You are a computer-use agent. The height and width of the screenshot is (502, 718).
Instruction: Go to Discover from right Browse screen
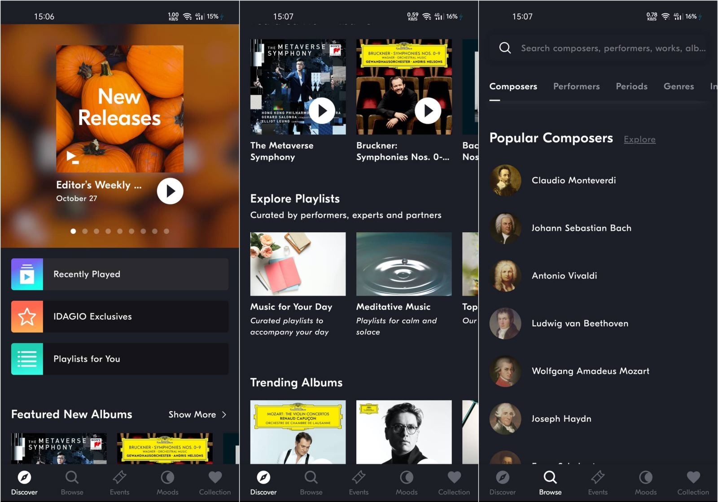tap(503, 483)
